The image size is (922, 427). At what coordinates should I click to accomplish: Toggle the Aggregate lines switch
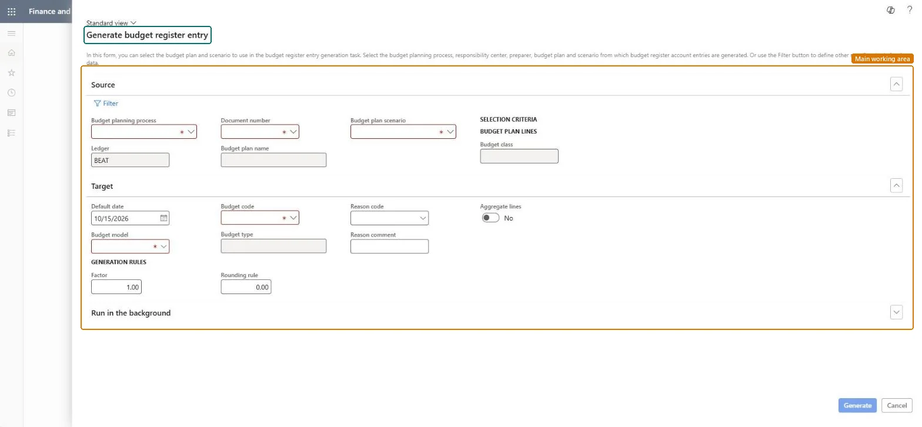click(x=490, y=218)
